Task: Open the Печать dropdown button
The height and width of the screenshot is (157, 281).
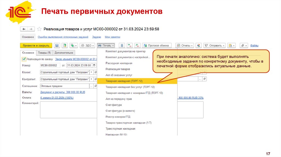Action: (106, 46)
